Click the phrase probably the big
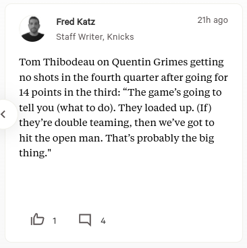This screenshot has height=248, width=247. click(175, 138)
